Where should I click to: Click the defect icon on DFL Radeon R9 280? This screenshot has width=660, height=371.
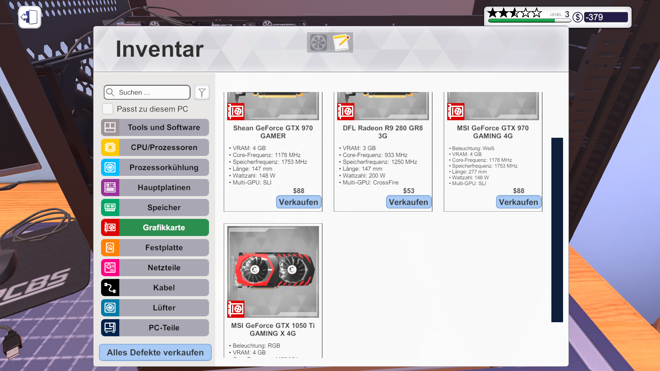346,111
